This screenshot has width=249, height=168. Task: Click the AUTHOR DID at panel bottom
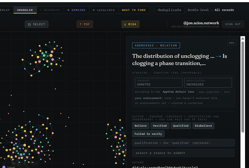tap(165, 167)
